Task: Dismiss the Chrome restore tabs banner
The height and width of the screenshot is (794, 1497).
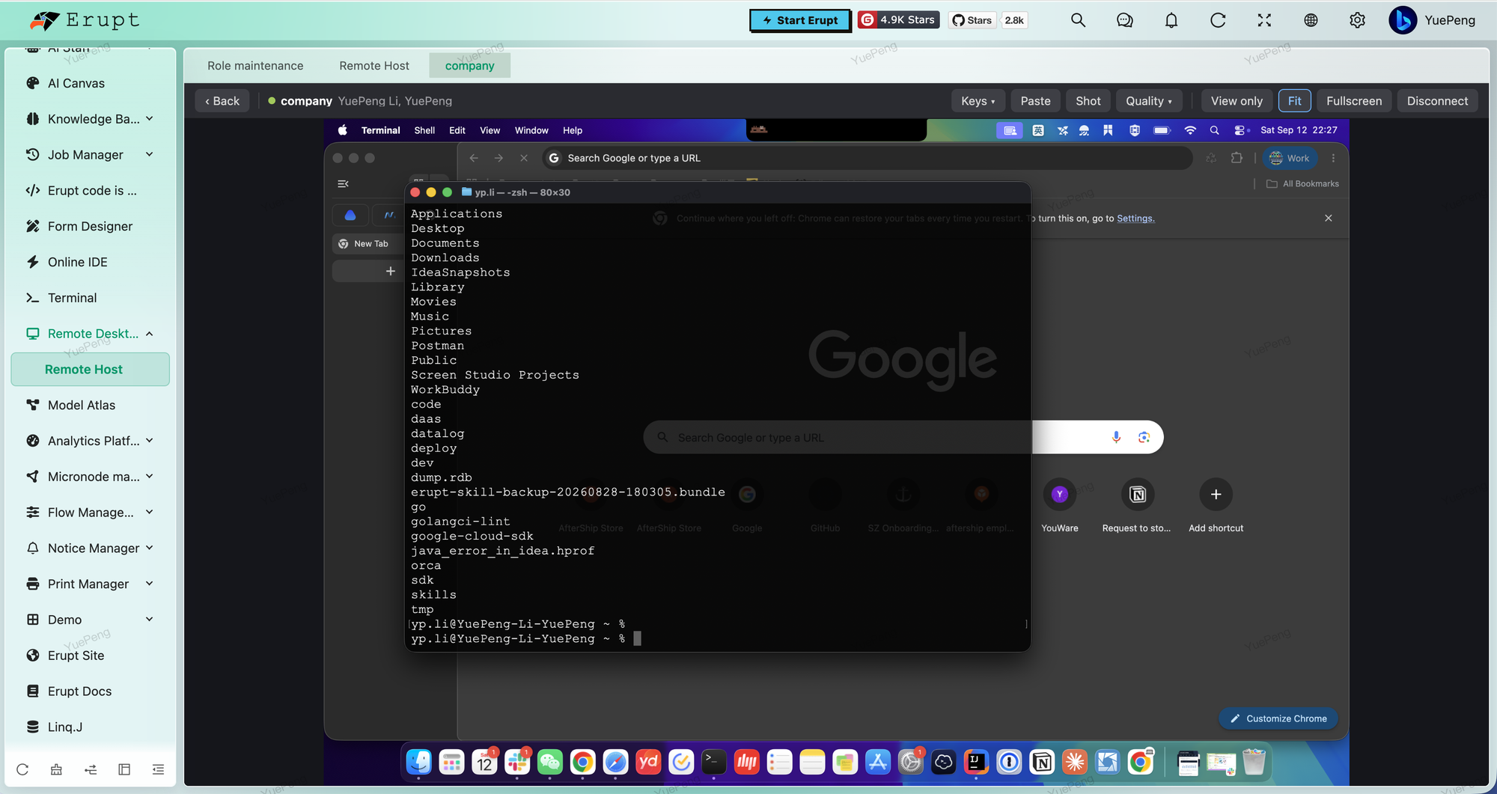Action: pos(1328,218)
